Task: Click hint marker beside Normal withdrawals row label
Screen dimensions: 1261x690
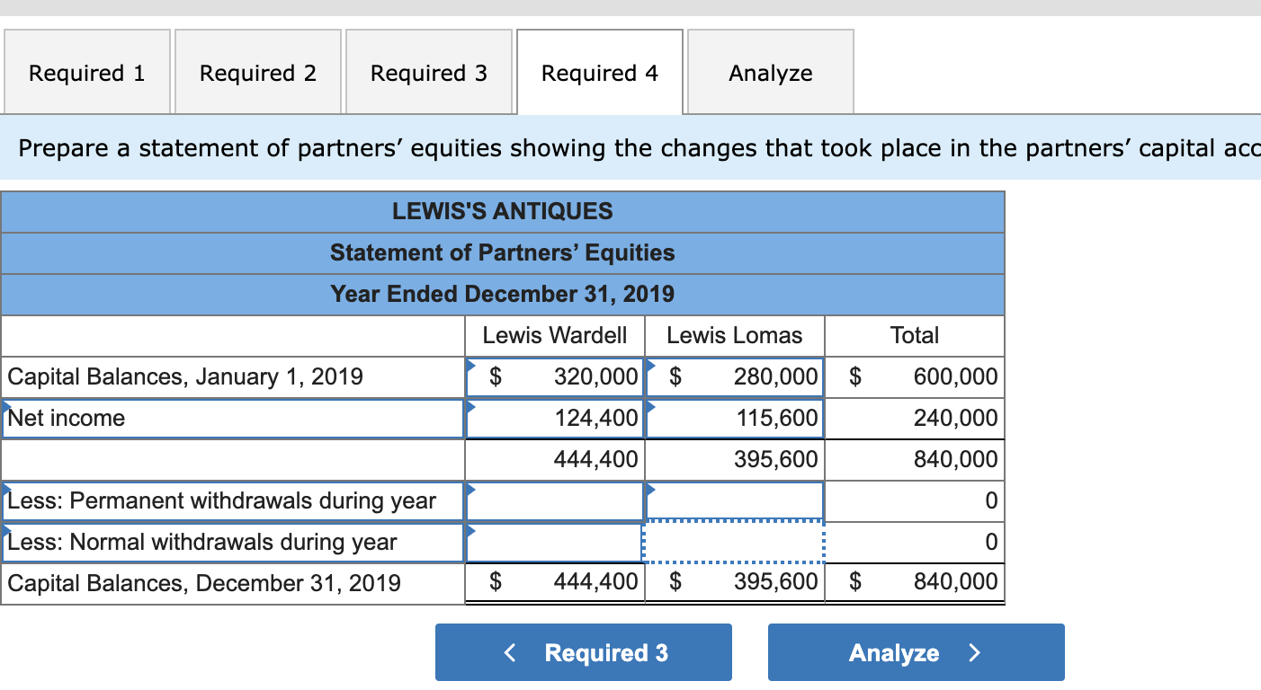Action: (x=7, y=527)
